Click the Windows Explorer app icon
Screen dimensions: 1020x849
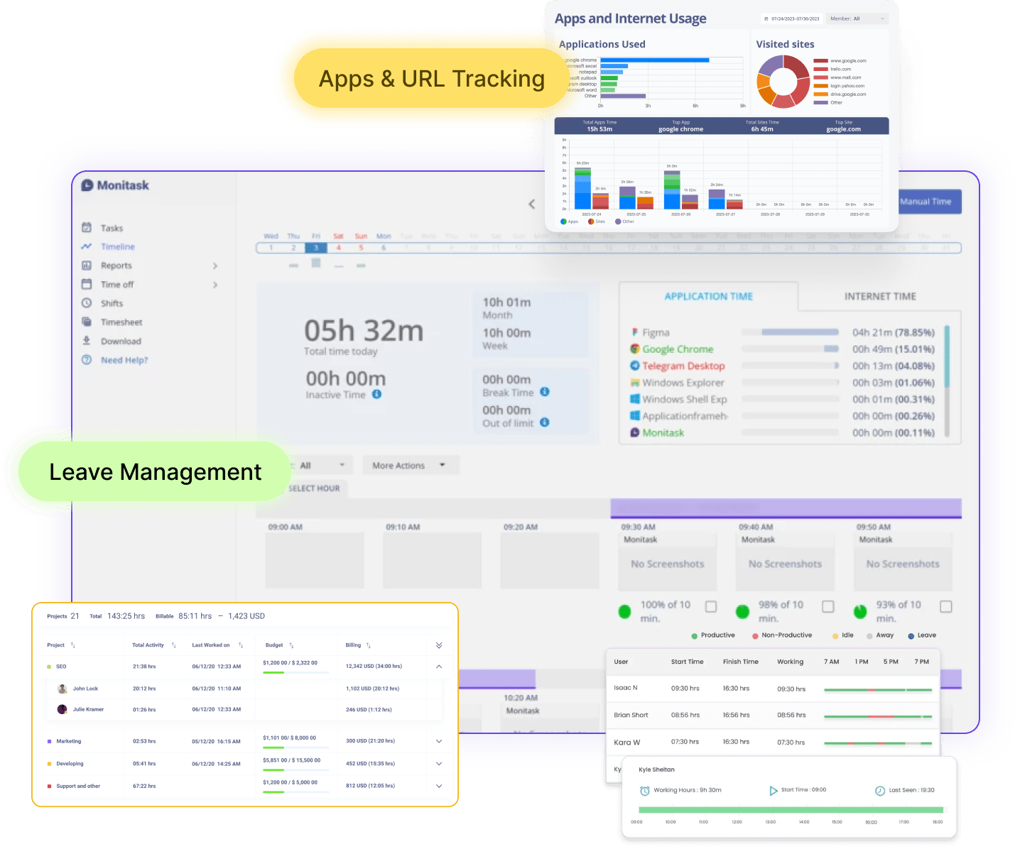point(635,382)
